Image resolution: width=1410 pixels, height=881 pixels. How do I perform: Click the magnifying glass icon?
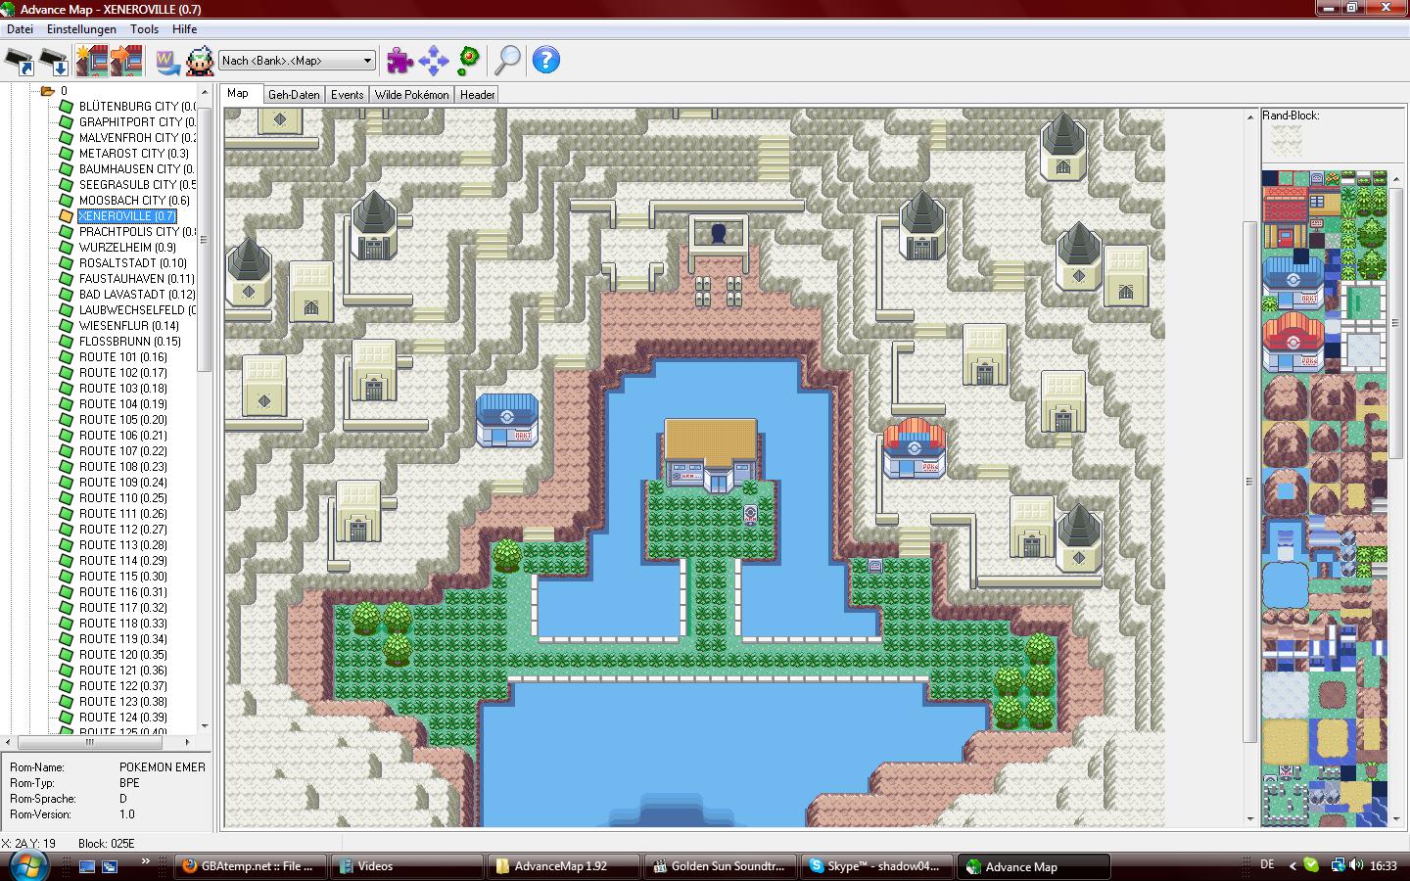(x=507, y=61)
